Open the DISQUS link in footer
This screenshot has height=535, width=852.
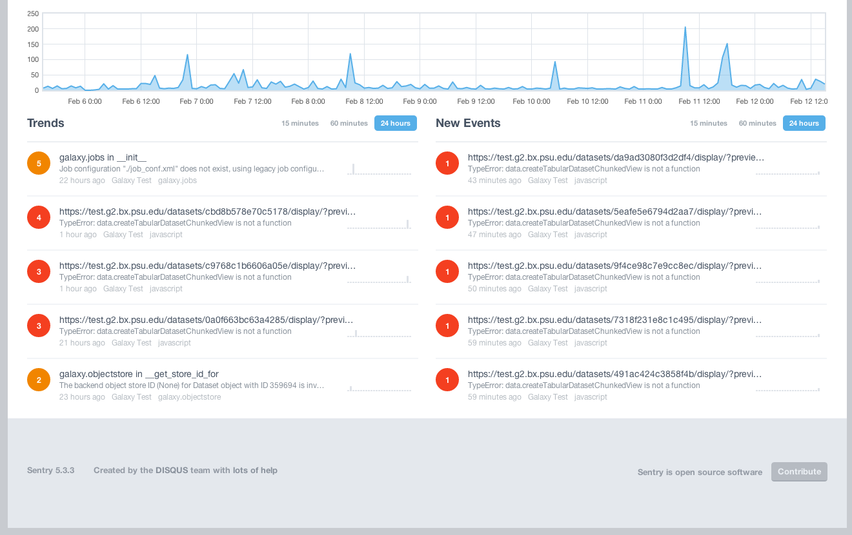tap(171, 471)
